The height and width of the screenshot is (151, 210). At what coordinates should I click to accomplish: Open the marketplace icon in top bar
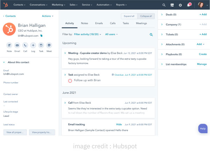pos(172,5)
